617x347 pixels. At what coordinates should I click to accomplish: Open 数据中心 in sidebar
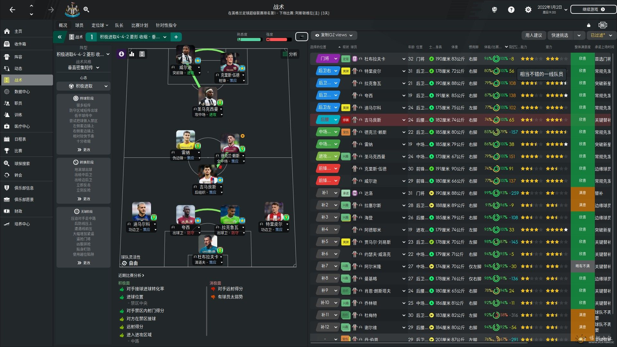27,92
